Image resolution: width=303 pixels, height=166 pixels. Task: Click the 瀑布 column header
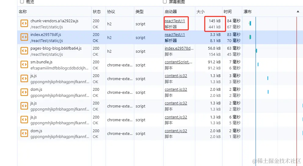[272, 12]
